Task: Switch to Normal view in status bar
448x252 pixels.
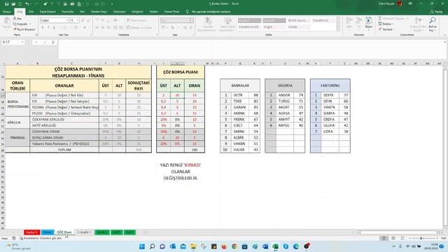Action: 384,238
